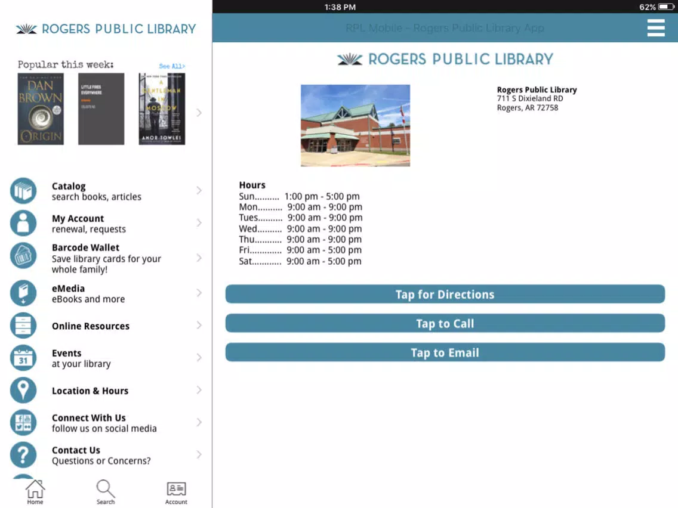Tap the Online Resources drawer icon
Image resolution: width=678 pixels, height=508 pixels.
[x=23, y=326]
